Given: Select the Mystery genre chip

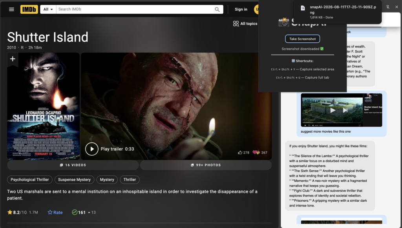Looking at the screenshot, I should click(x=107, y=180).
